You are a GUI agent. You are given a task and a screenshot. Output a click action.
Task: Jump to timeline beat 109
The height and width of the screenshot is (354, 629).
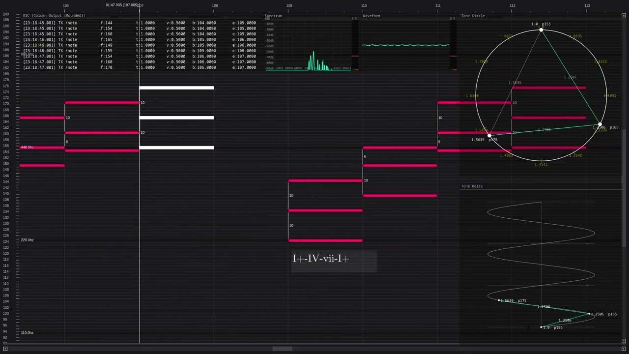pos(289,5)
